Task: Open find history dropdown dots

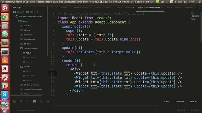Action: point(156,102)
